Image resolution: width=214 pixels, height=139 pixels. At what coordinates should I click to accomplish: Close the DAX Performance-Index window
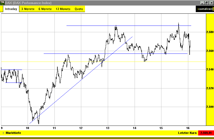211,3
